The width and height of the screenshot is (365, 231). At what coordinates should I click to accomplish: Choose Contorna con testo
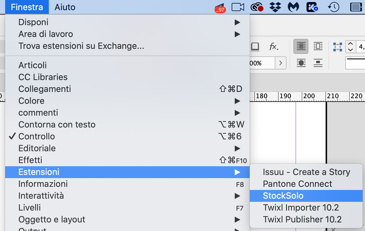click(127, 125)
